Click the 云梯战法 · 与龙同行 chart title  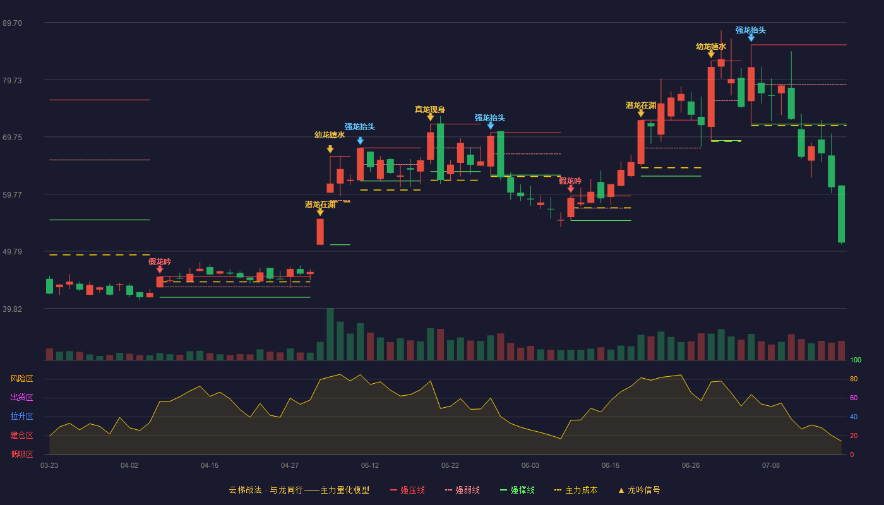click(299, 490)
